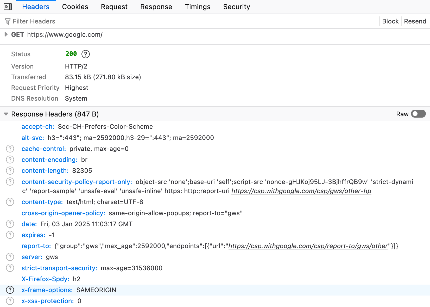Click help icon beside content-type header
This screenshot has height=307, width=430.
(10, 202)
